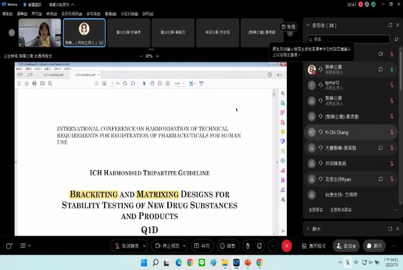Open the more options ellipsis in toolbar

(273, 246)
